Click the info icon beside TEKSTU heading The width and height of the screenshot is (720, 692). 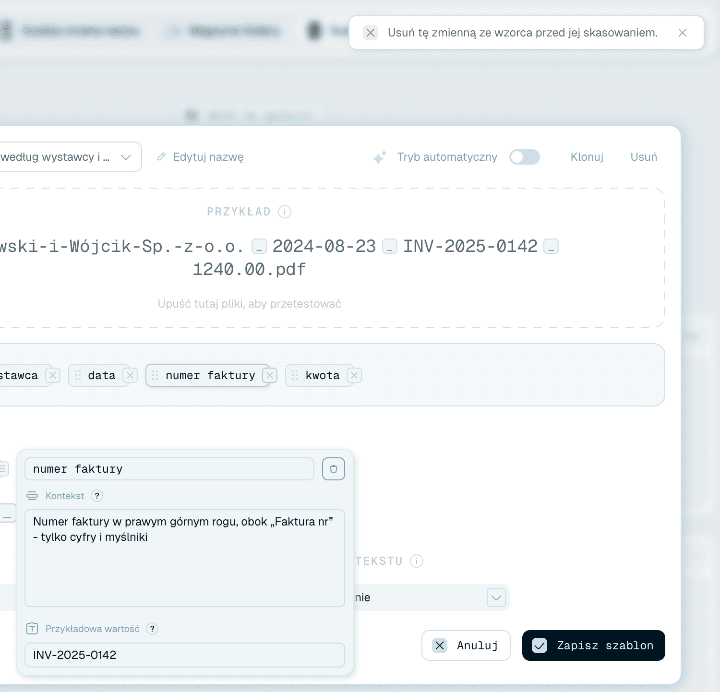click(417, 561)
